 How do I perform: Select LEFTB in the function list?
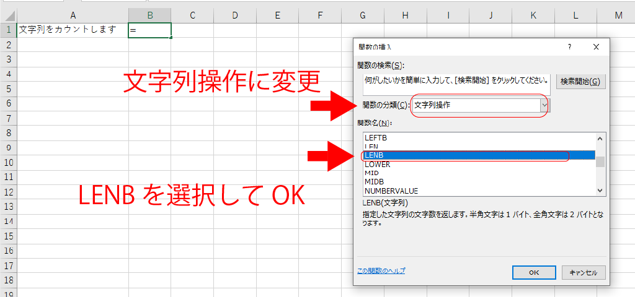(x=376, y=137)
